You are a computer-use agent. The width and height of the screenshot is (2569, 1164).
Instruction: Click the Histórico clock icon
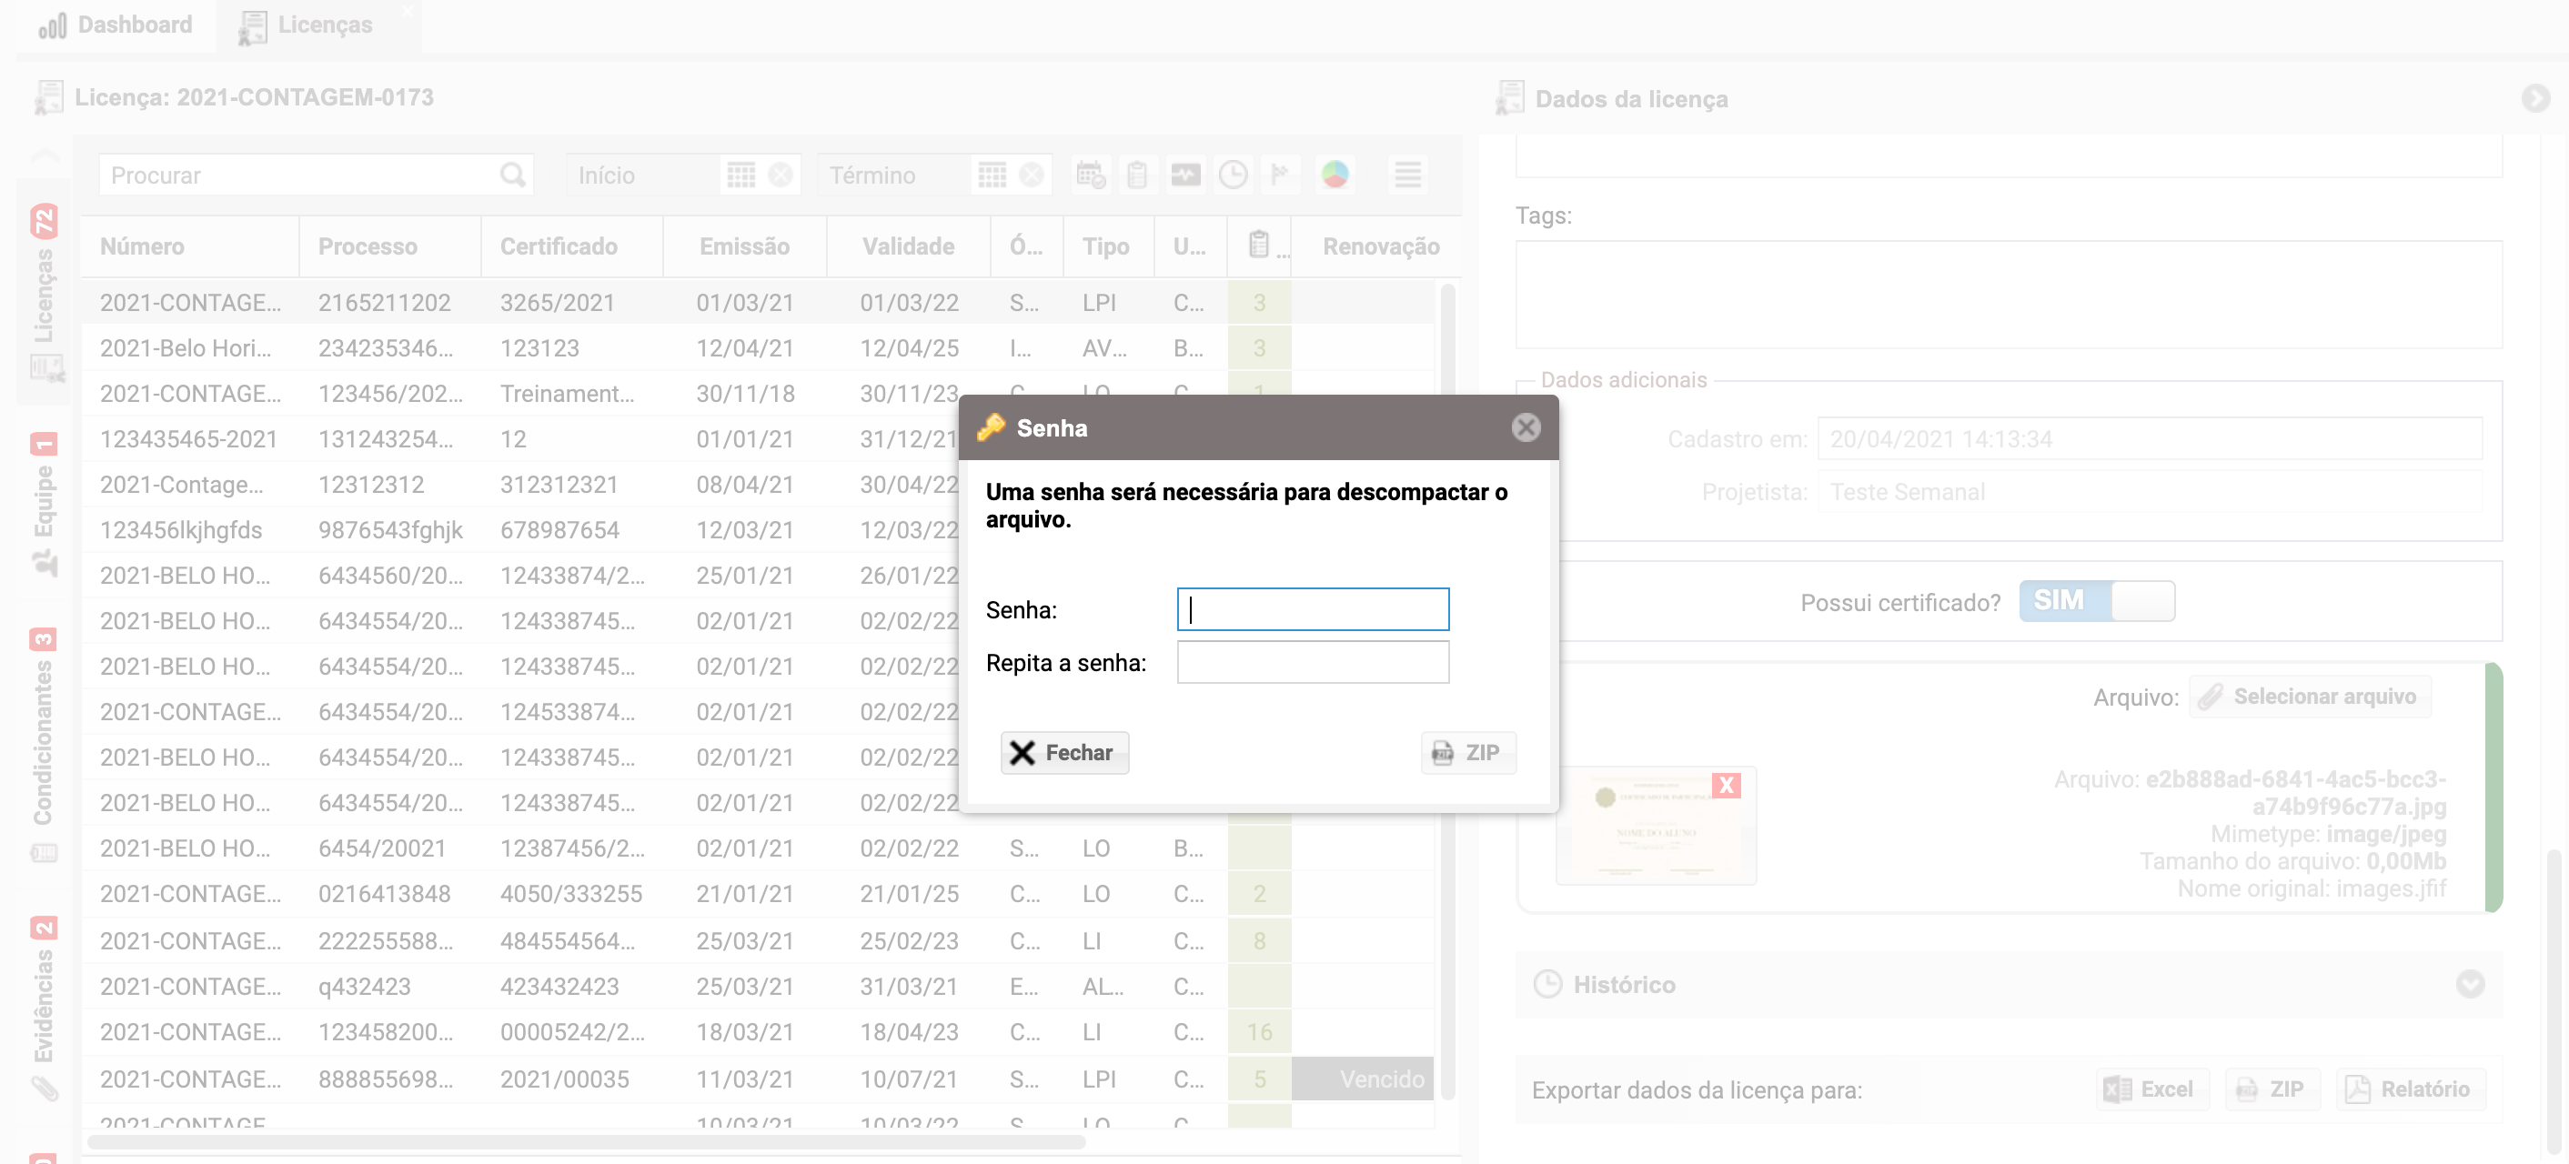coord(1546,985)
